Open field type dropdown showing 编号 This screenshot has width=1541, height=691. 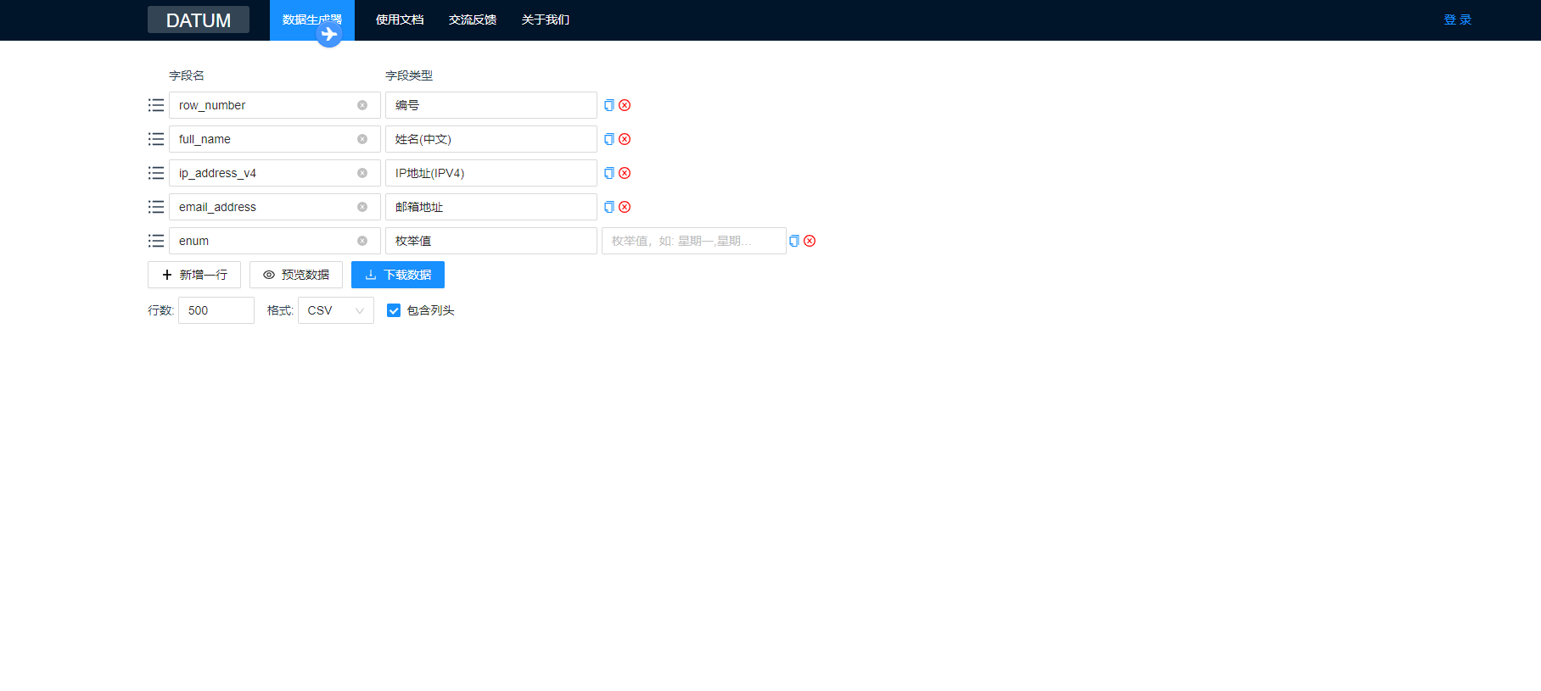coord(491,105)
